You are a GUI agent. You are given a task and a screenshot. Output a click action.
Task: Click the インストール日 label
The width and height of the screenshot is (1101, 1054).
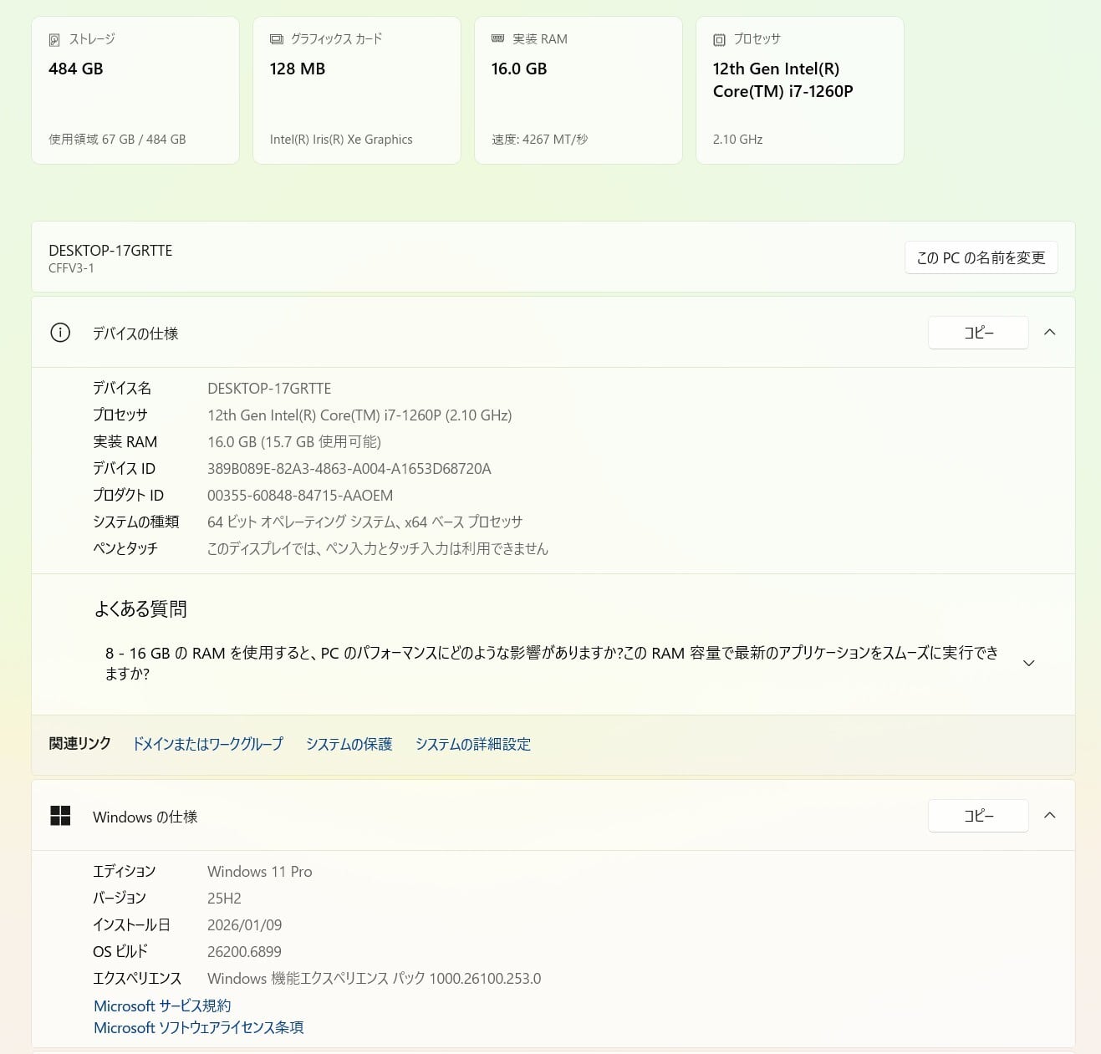131,925
